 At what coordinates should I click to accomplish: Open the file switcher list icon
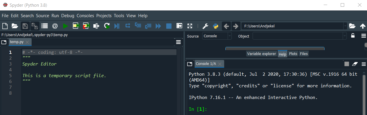point(44,26)
